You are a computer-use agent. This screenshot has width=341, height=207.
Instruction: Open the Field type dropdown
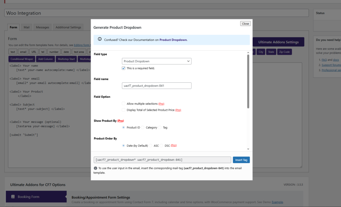(157, 61)
